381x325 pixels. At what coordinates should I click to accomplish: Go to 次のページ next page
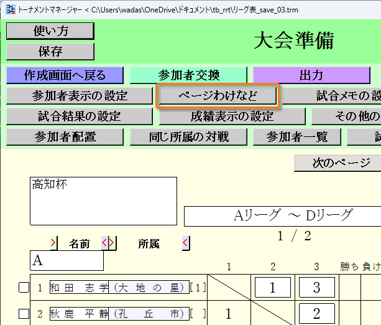(x=337, y=163)
